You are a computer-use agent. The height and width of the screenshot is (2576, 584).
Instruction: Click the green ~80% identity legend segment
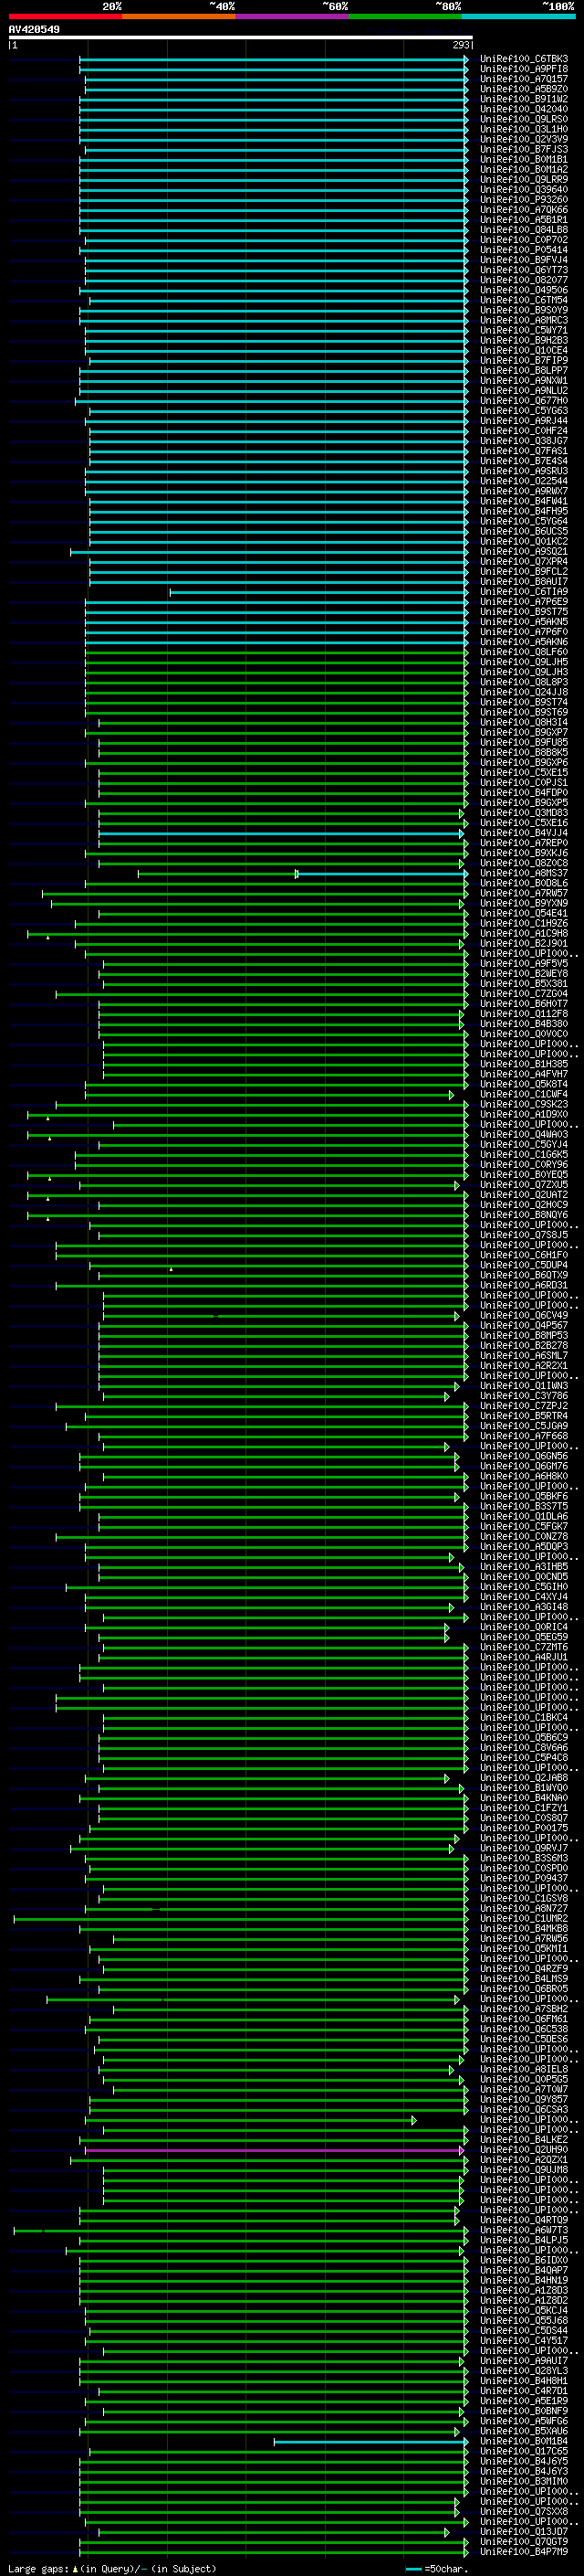pyautogui.click(x=405, y=16)
